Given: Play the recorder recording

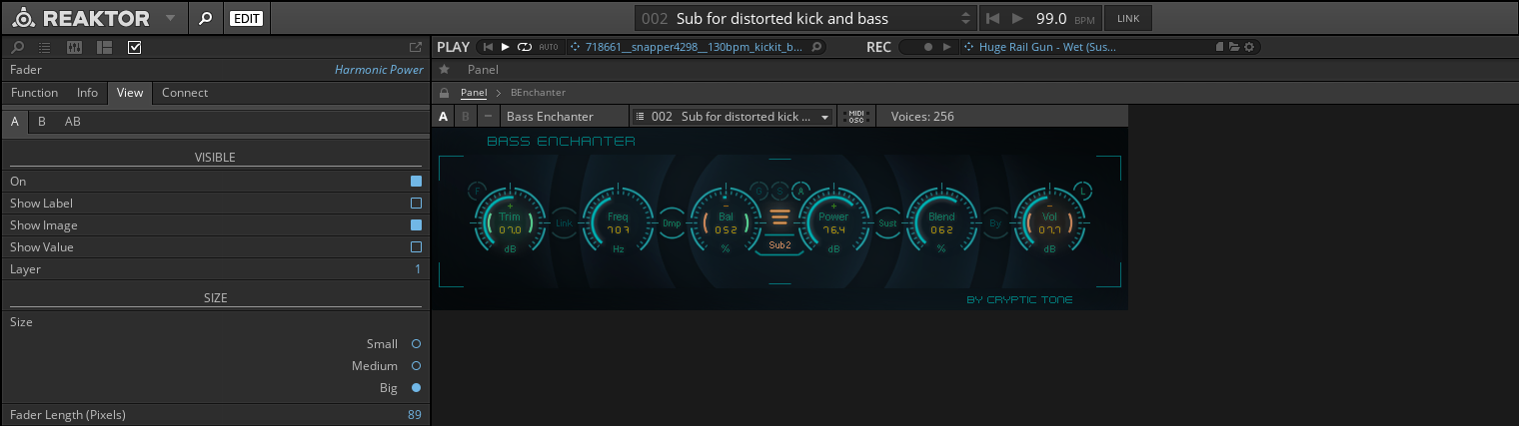Looking at the screenshot, I should (947, 47).
